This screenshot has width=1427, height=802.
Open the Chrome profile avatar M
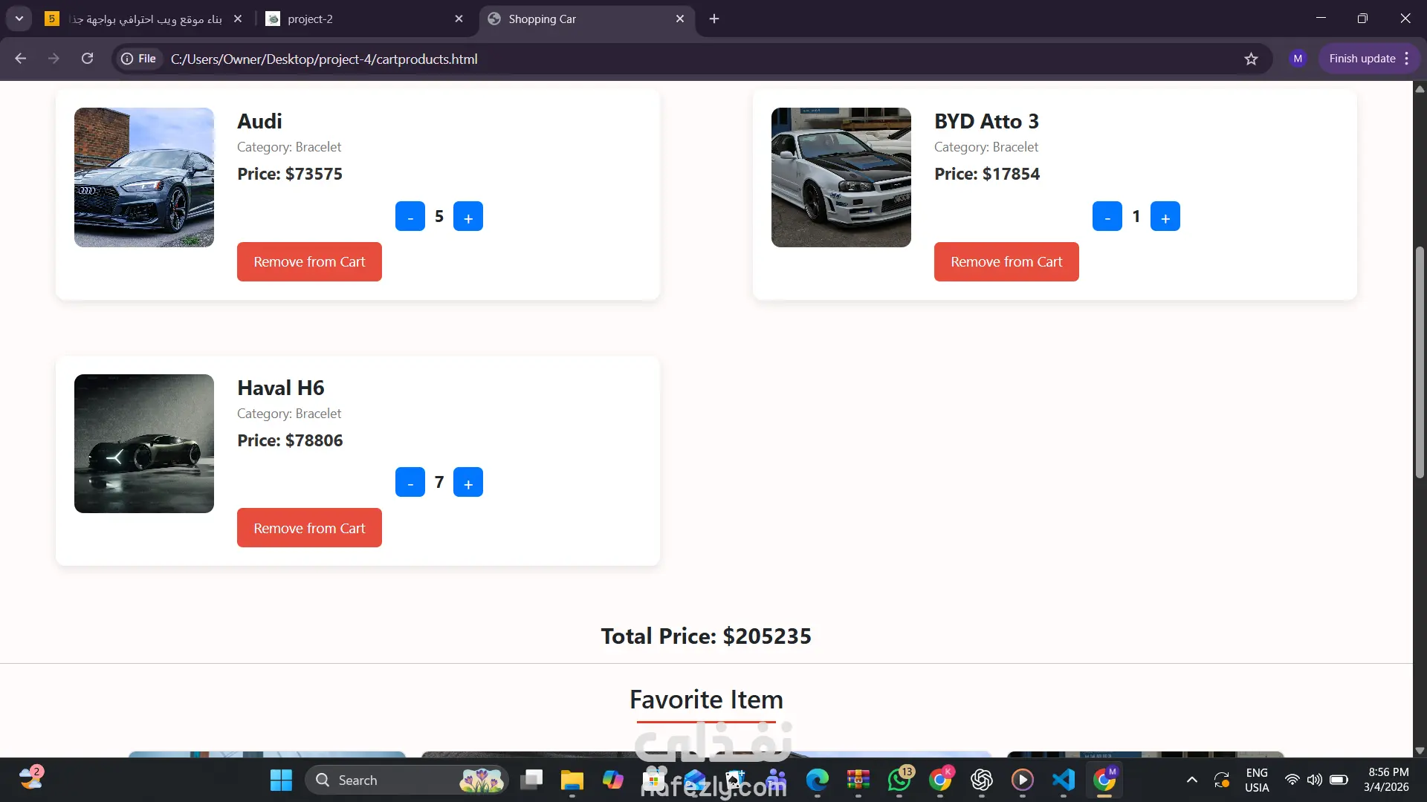click(x=1298, y=59)
